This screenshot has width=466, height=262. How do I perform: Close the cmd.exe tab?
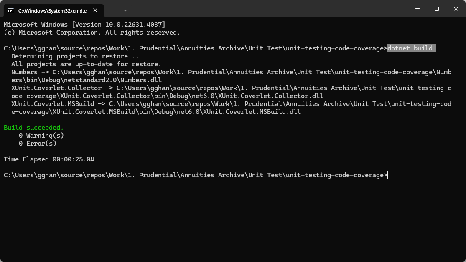pos(97,10)
